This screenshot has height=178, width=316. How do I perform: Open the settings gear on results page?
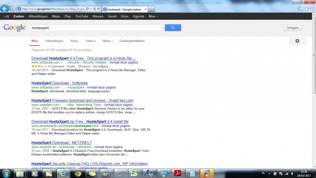[x=297, y=41]
